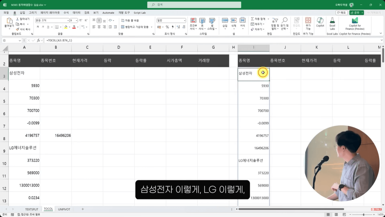Click the align text right icon

click(x=104, y=27)
